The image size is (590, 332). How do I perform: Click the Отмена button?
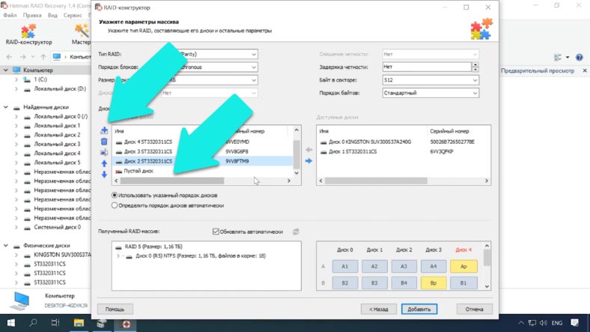474,309
